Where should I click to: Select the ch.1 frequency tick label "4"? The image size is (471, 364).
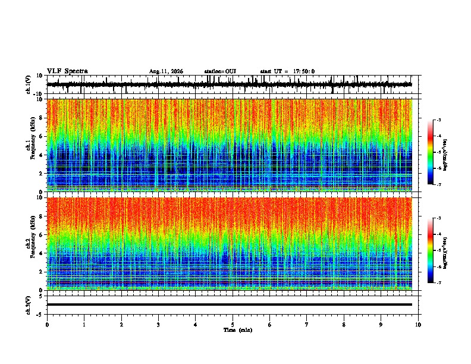coord(41,155)
